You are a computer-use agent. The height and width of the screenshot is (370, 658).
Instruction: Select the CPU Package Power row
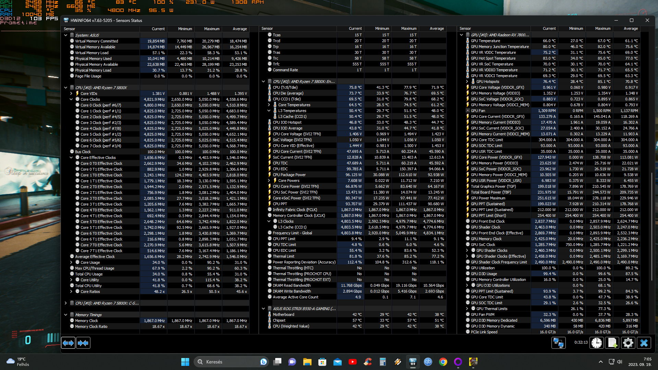coord(289,175)
